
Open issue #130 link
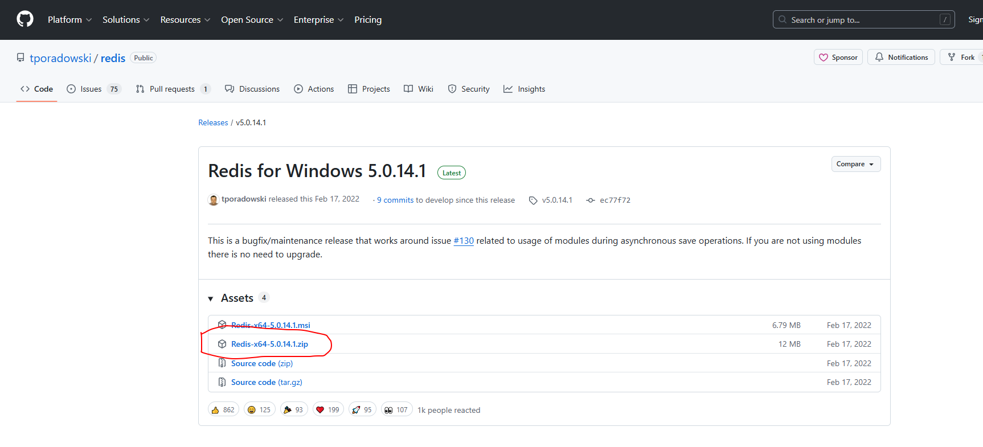click(464, 240)
